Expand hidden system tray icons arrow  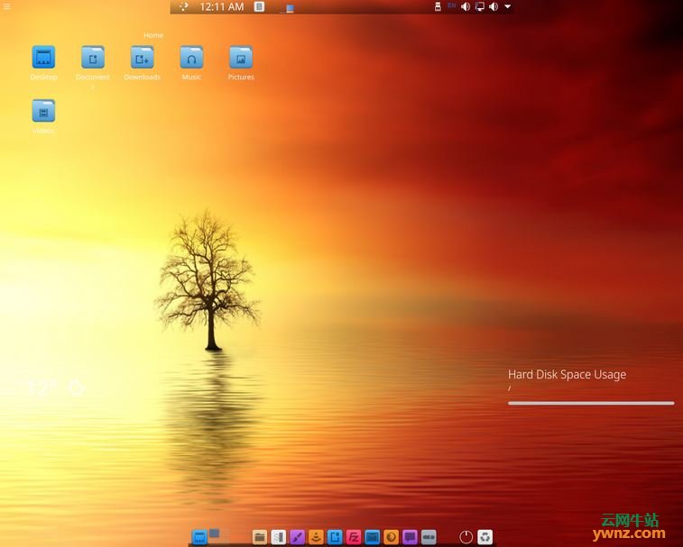tap(507, 6)
